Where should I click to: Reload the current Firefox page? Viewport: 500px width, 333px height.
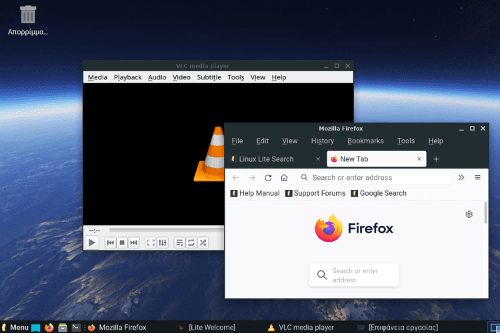click(268, 178)
